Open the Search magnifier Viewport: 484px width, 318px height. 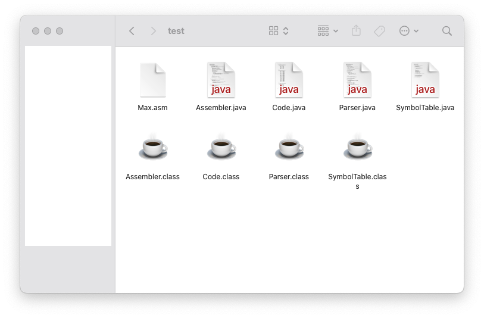pyautogui.click(x=446, y=31)
